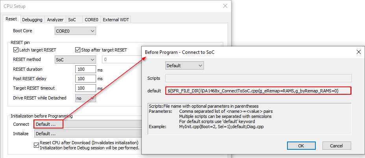Click OK in Connect to SoC dialog
Image resolution: width=365 pixels, height=158 pixels.
pos(301,145)
